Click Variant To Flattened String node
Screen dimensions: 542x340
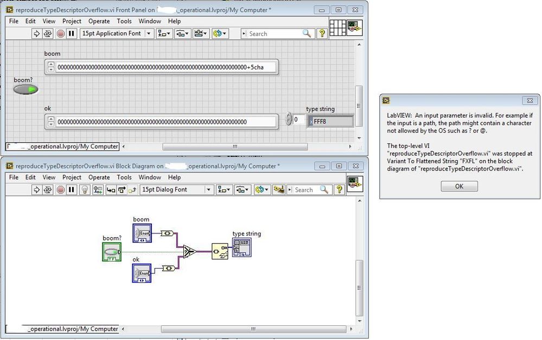[220, 251]
